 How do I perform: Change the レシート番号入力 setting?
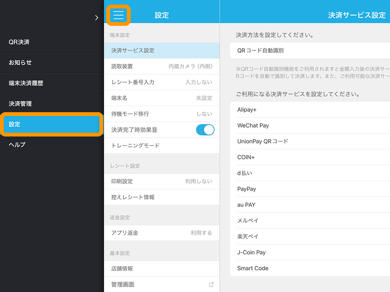coord(161,82)
